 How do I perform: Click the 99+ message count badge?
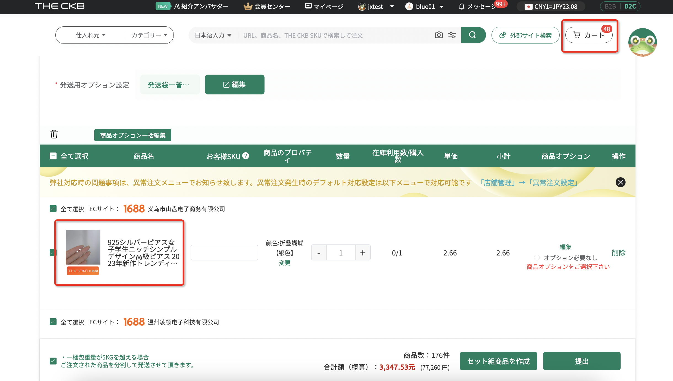[x=500, y=4]
